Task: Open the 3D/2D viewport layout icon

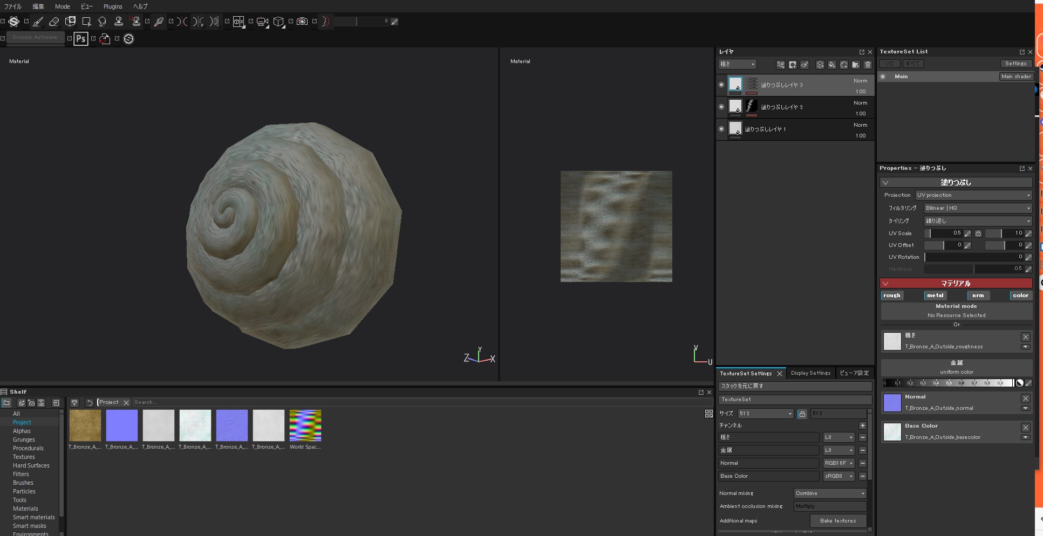Action: pos(238,22)
